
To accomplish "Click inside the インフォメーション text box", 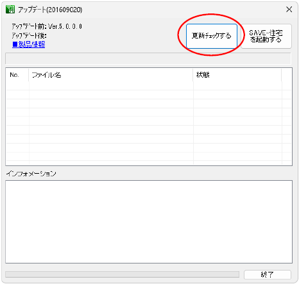I will point(149,222).
